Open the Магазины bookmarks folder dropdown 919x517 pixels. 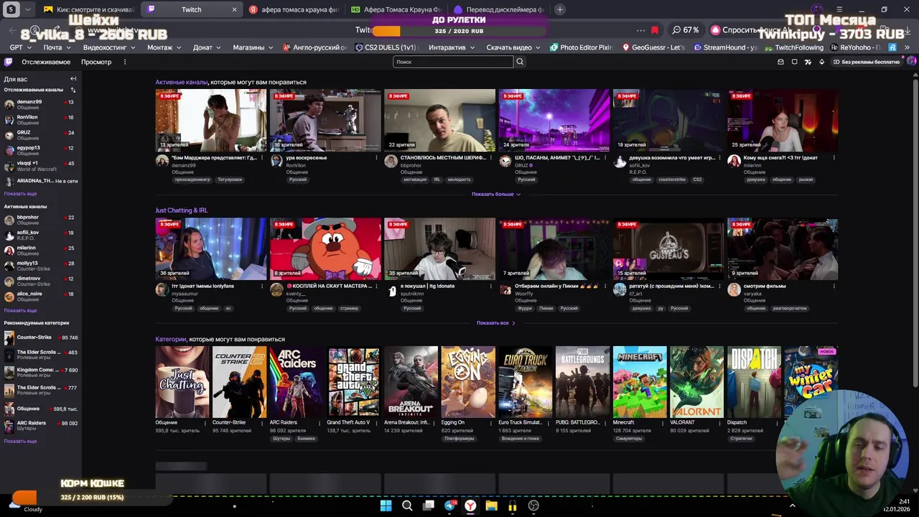[253, 47]
